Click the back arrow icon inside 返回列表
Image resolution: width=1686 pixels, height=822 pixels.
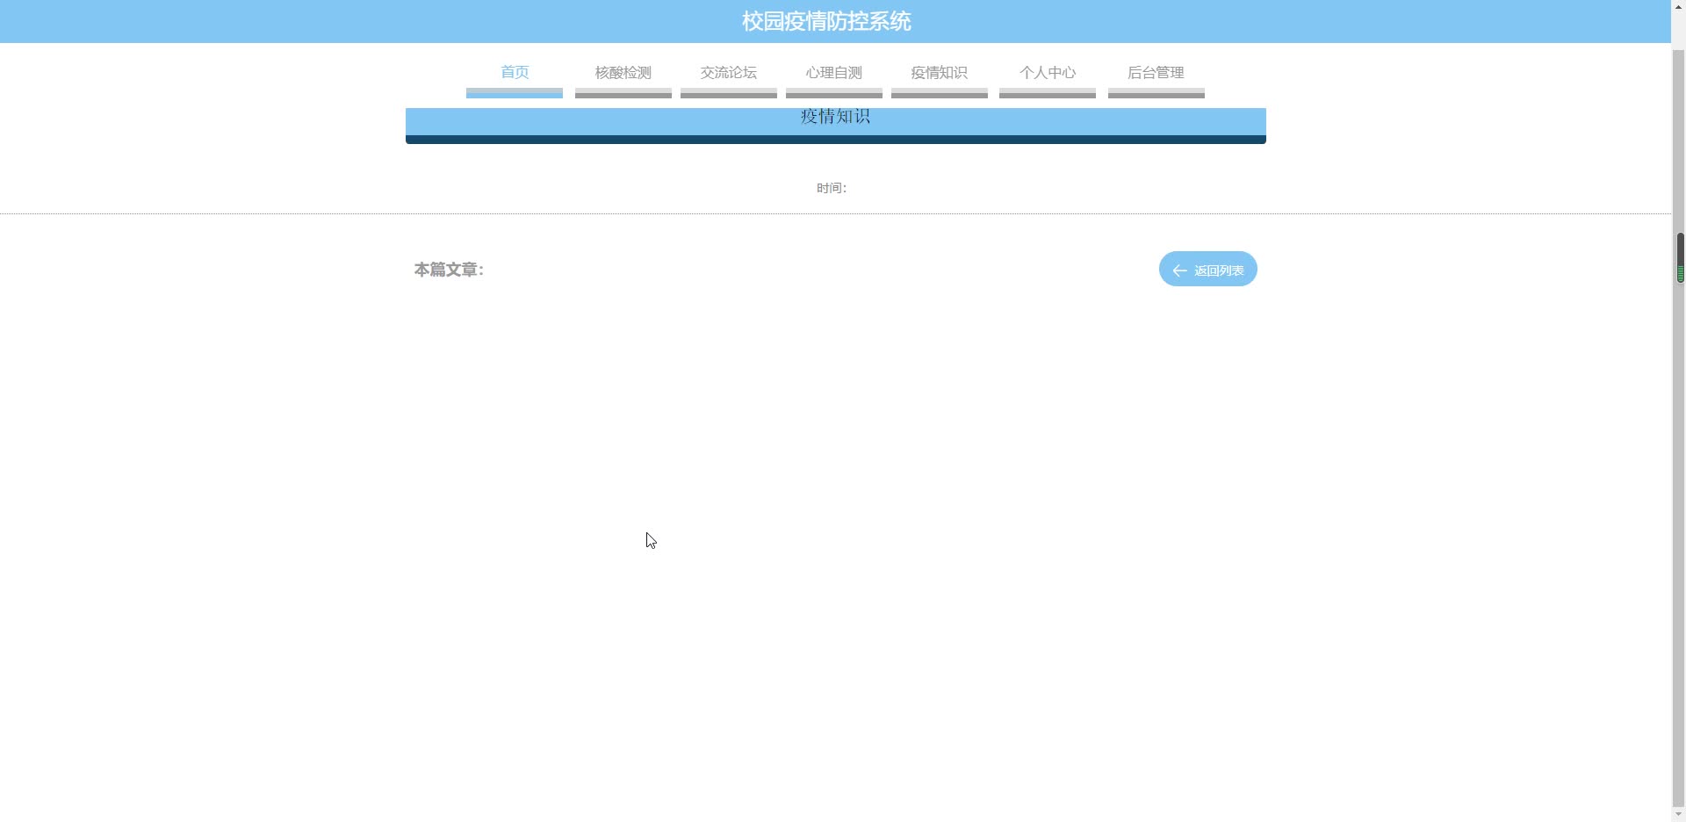tap(1180, 269)
